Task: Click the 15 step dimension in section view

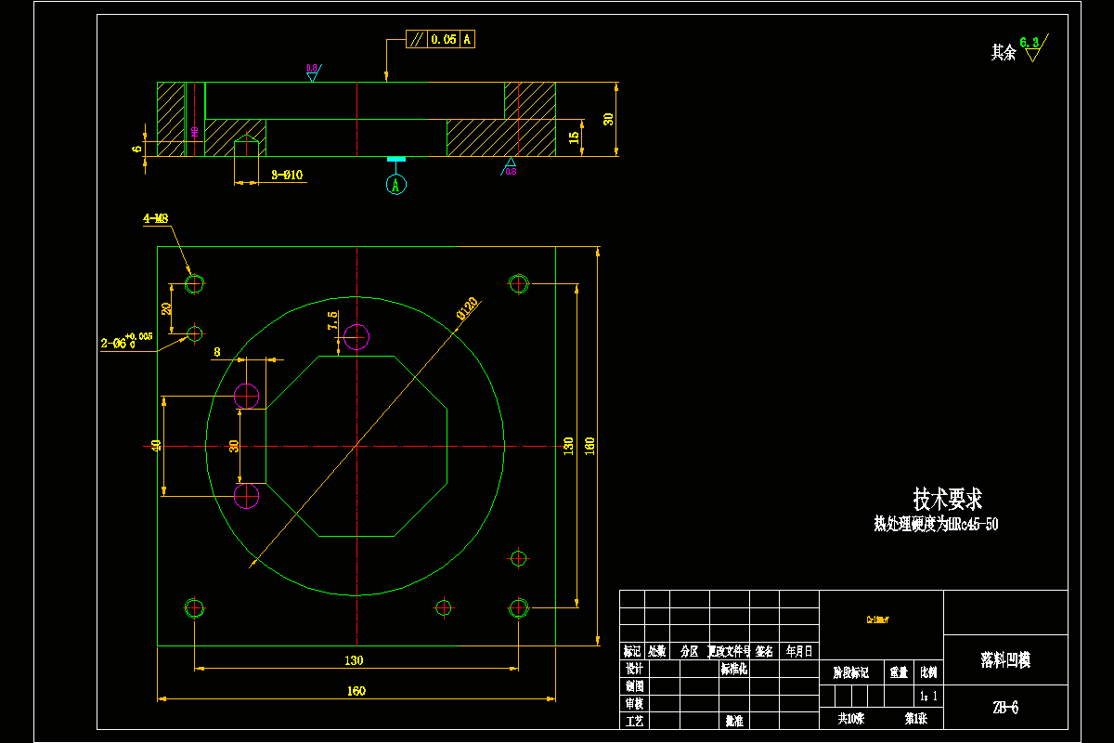Action: [574, 137]
